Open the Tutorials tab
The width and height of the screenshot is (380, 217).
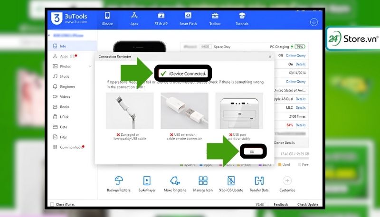point(242,19)
